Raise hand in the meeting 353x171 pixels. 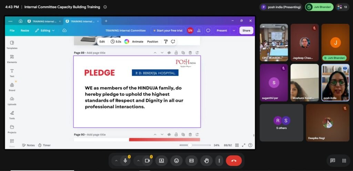(x=206, y=161)
